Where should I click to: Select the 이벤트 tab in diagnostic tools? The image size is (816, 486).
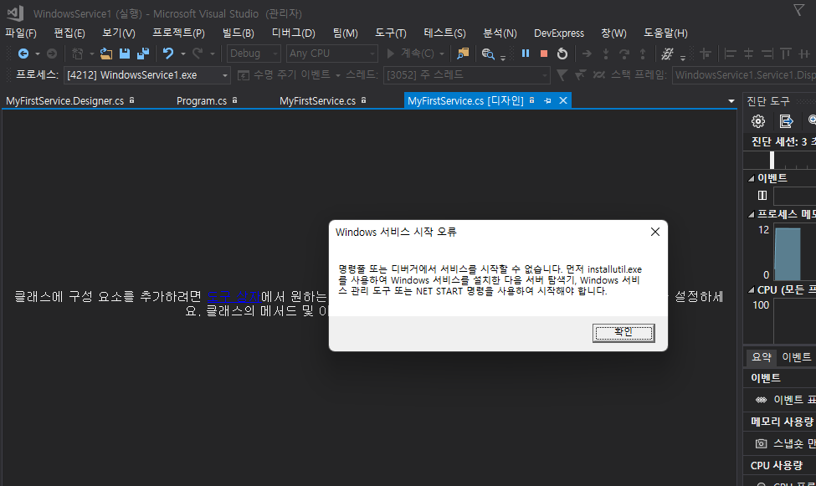(796, 357)
